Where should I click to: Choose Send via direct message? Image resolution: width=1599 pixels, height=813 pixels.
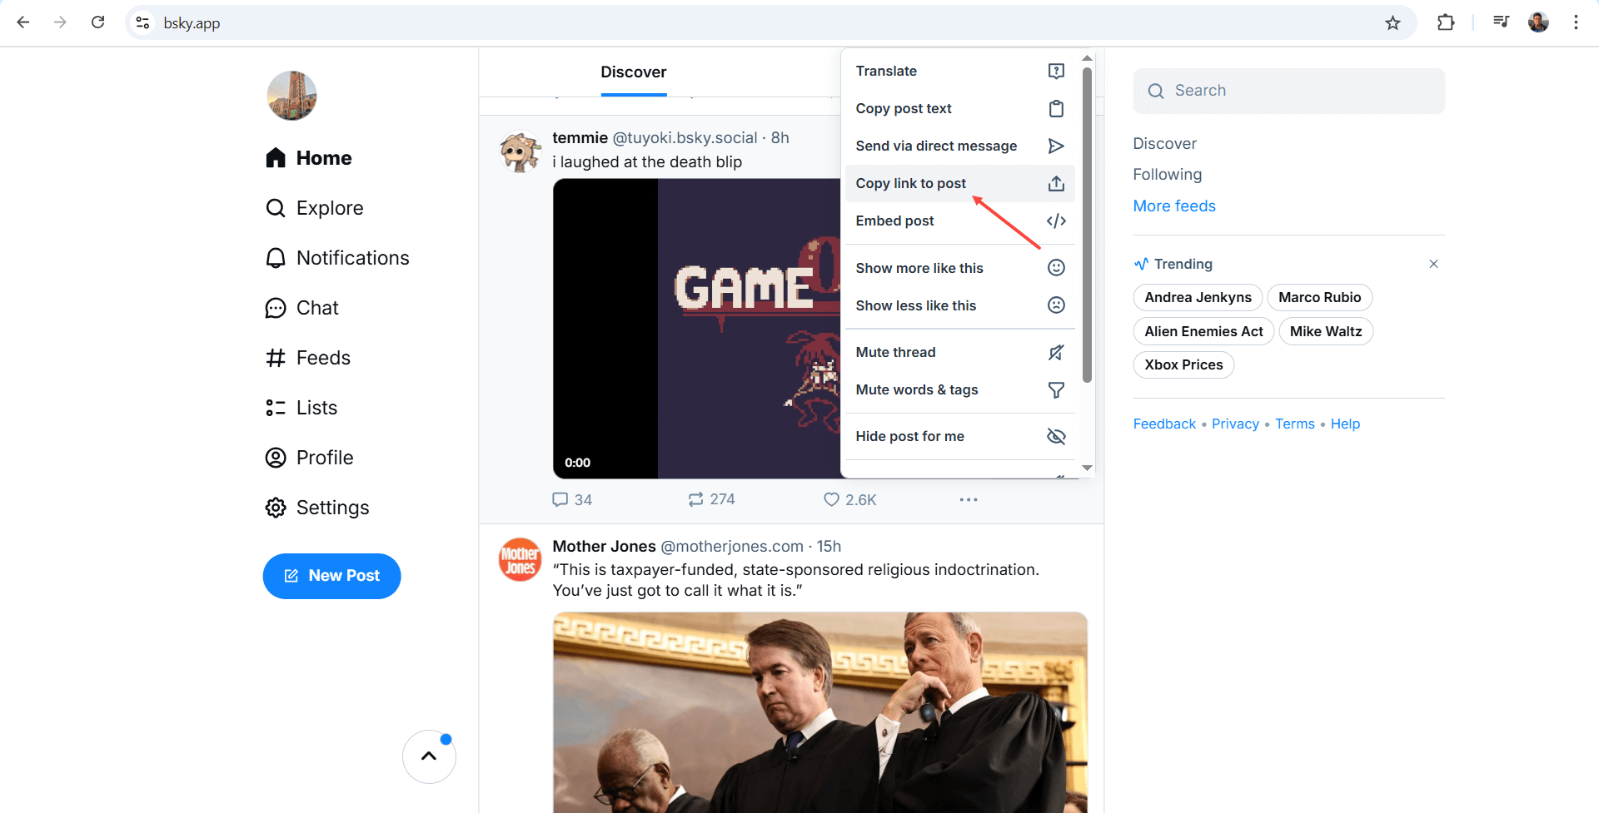[959, 146]
